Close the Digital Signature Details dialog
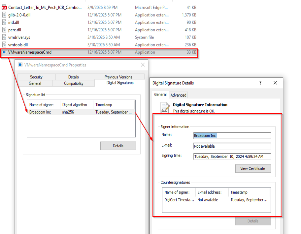 tap(275, 83)
